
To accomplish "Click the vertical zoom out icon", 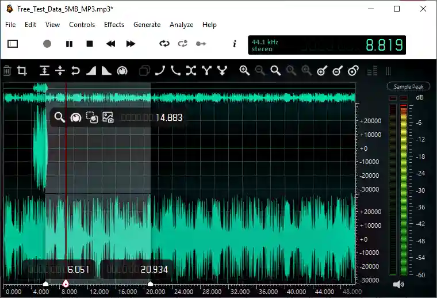I will (338, 71).
